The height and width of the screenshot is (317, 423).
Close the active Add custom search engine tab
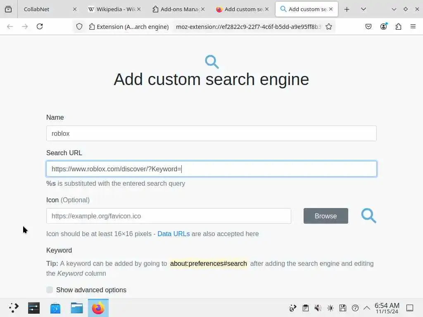(331, 9)
